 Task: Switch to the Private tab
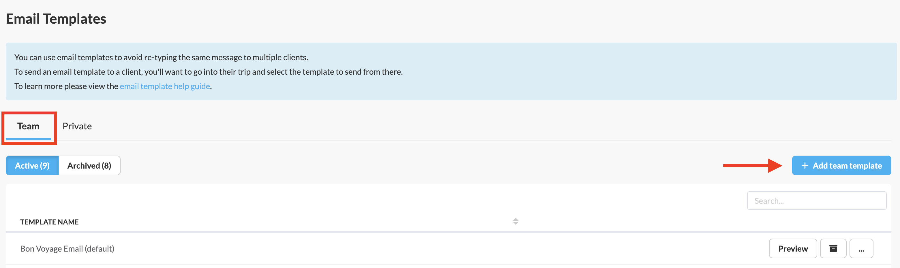(x=77, y=126)
